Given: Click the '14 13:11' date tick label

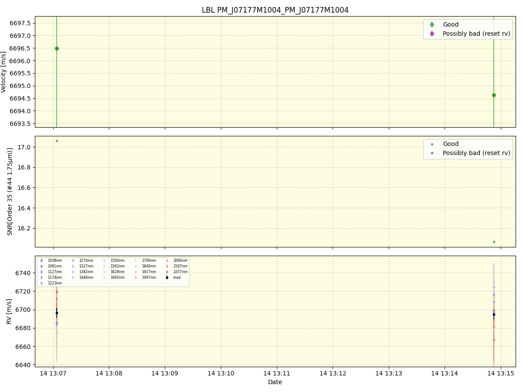Looking at the screenshot, I should tap(277, 373).
